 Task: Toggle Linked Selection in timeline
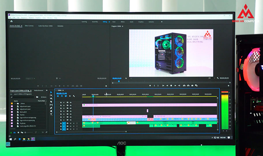(66, 96)
